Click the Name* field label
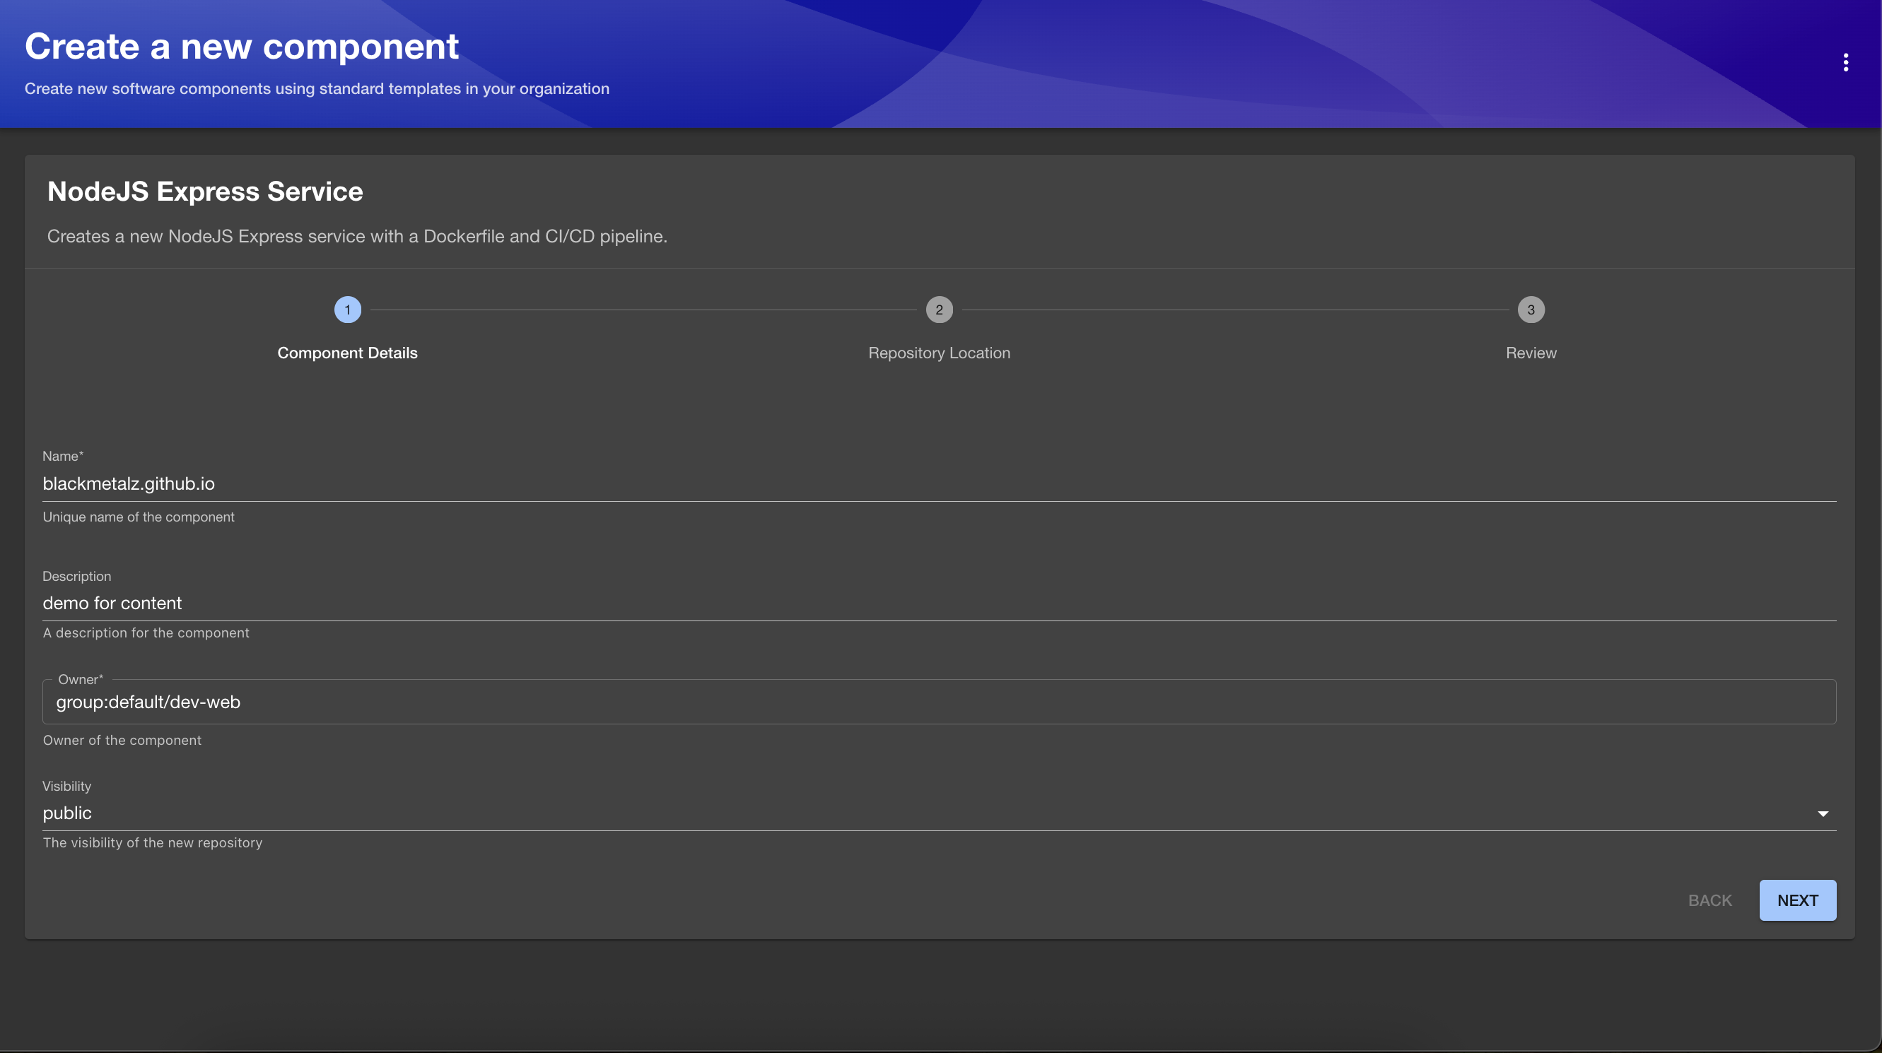Viewport: 1882px width, 1053px height. tap(63, 456)
